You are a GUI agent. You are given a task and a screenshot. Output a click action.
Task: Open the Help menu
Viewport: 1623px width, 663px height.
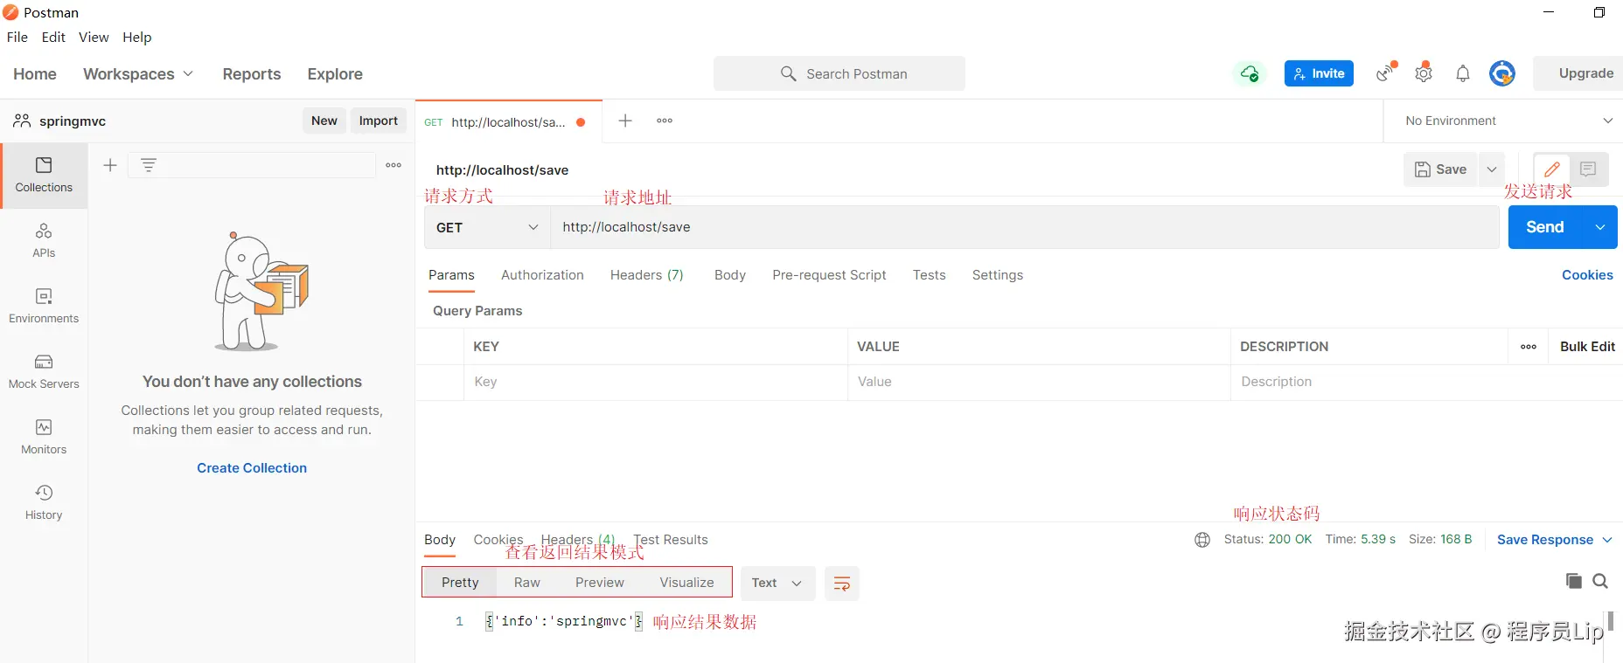tap(137, 37)
